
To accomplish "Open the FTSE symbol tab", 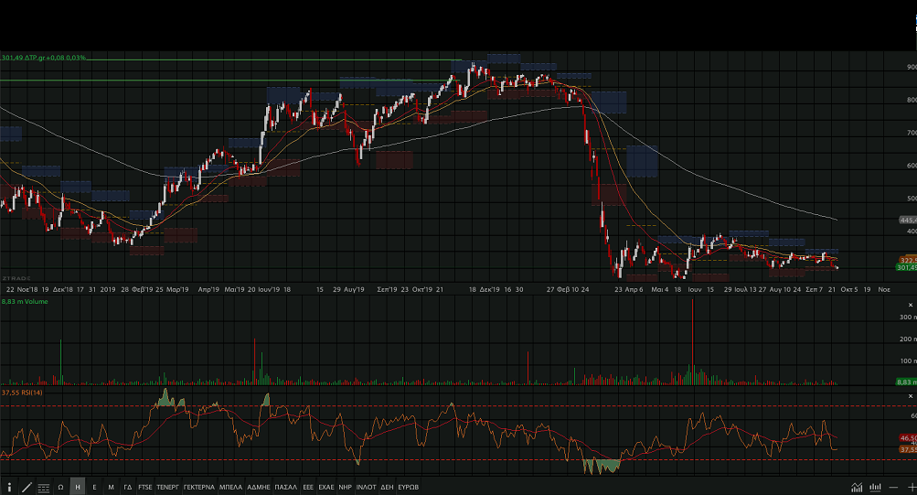I will click(145, 487).
